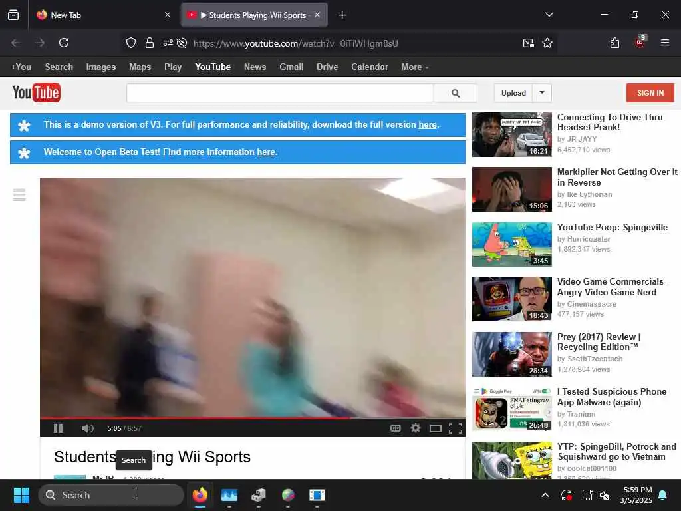Open I Tested Suspicious Phone App title
Screen dimensions: 681x511
pyautogui.click(x=612, y=397)
